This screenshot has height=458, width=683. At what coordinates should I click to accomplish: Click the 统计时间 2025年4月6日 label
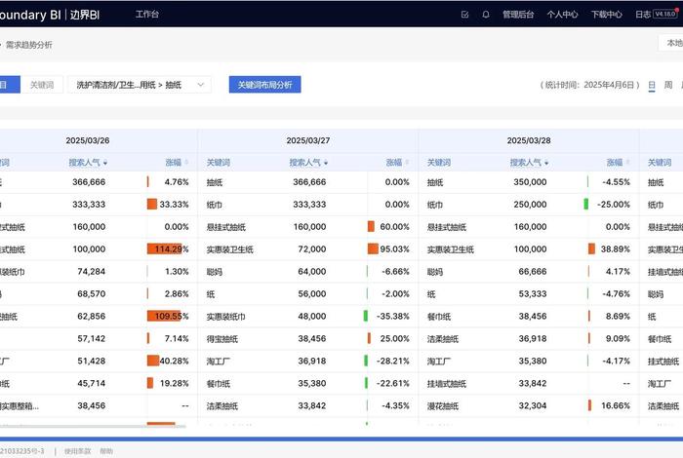pos(589,85)
